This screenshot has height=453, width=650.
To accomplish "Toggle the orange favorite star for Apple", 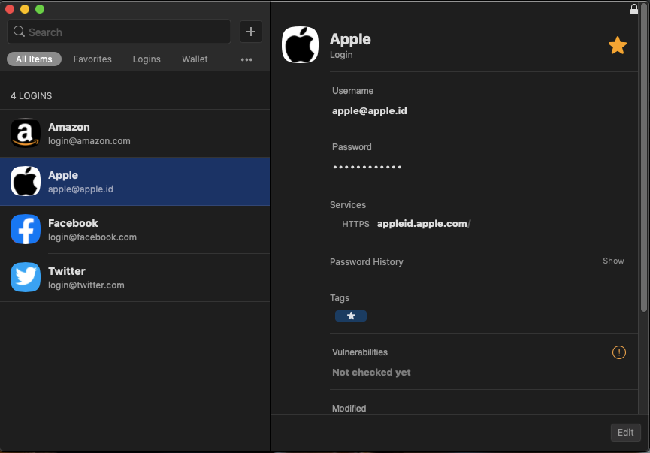I will [x=617, y=45].
